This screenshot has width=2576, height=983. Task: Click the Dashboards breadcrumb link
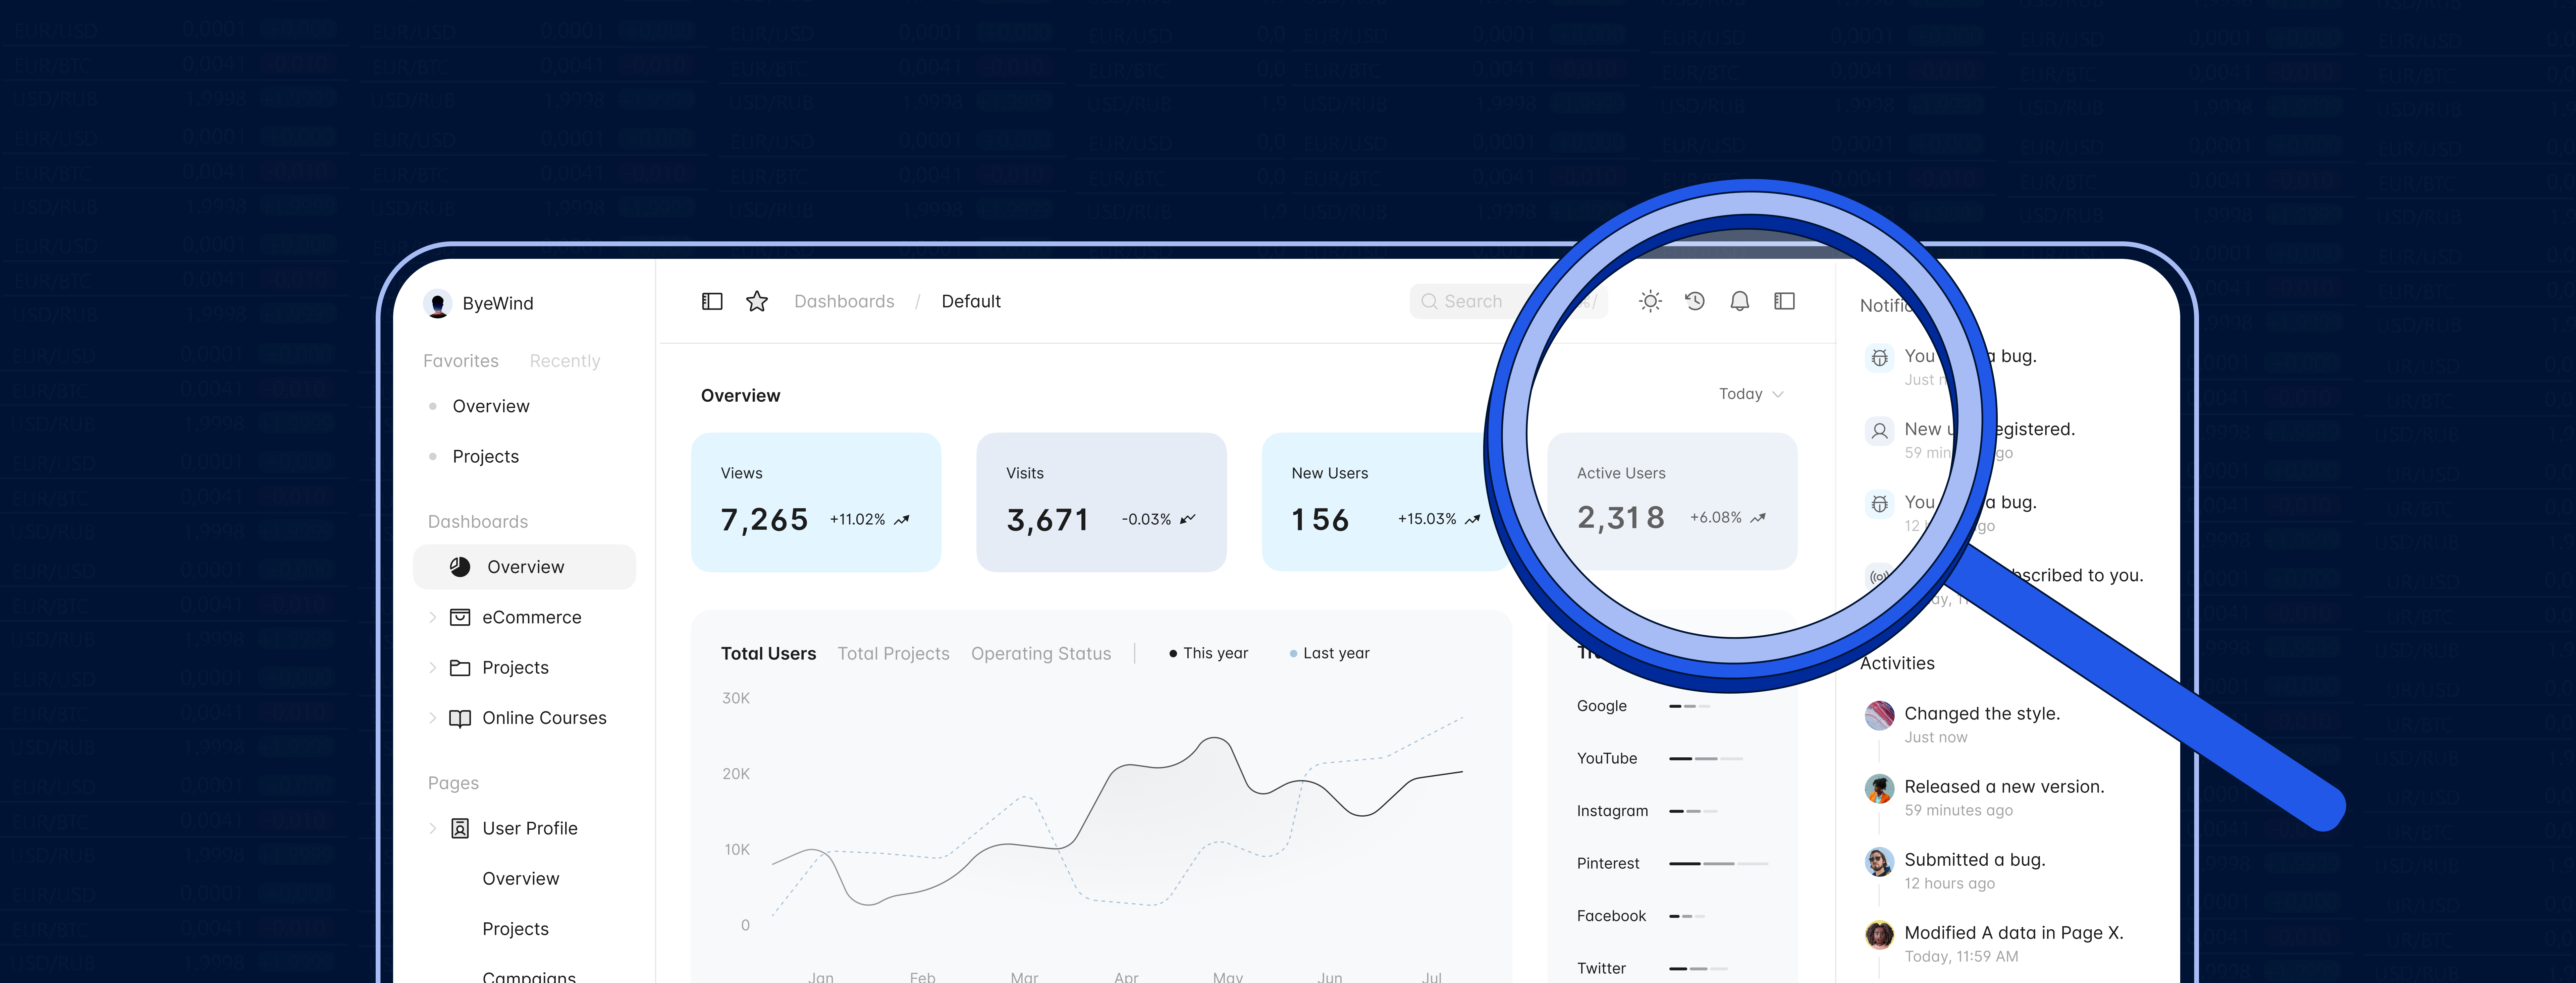coord(844,301)
